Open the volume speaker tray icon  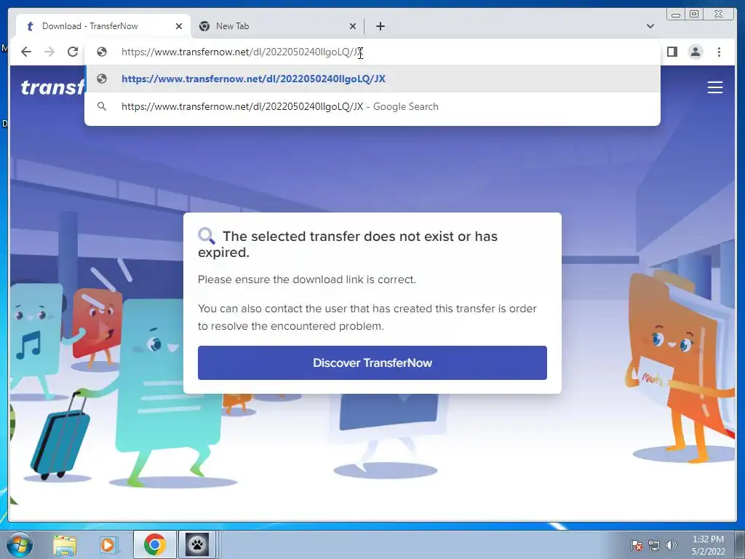(672, 545)
